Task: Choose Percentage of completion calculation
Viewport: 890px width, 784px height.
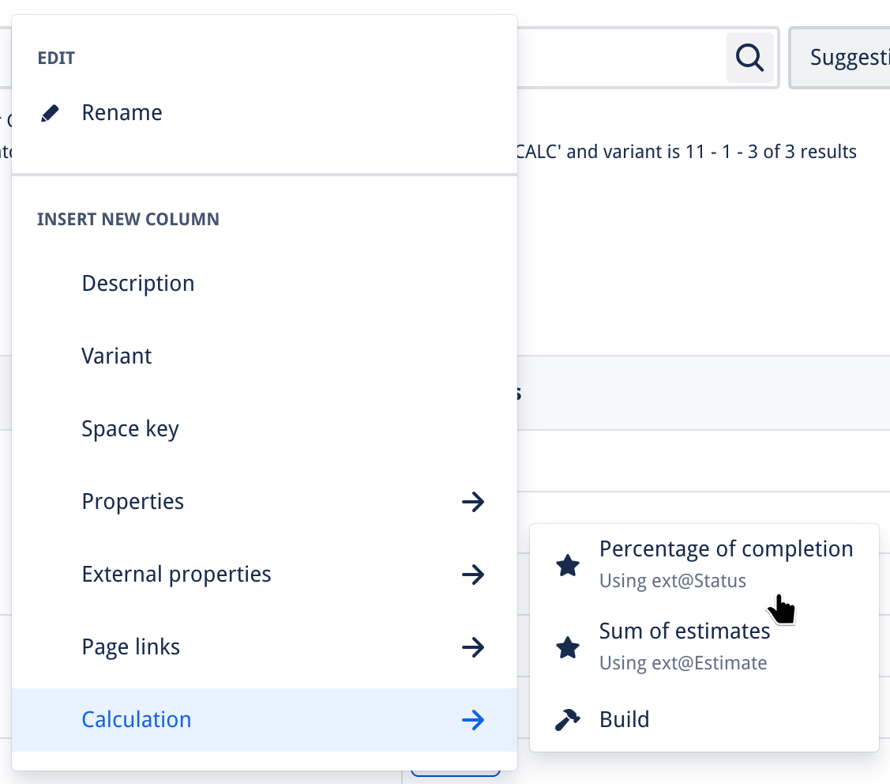Action: point(726,549)
